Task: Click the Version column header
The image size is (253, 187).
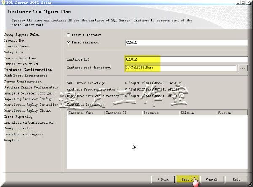Action: click(x=231, y=113)
